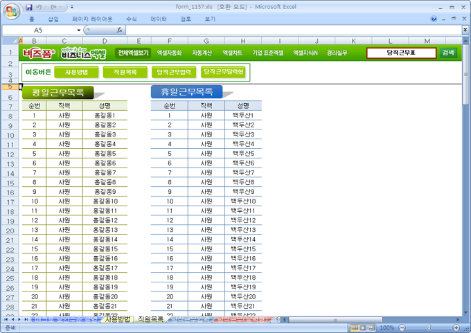Switch to Page Layout view in status bar
This screenshot has width=471, height=333.
[x=363, y=327]
